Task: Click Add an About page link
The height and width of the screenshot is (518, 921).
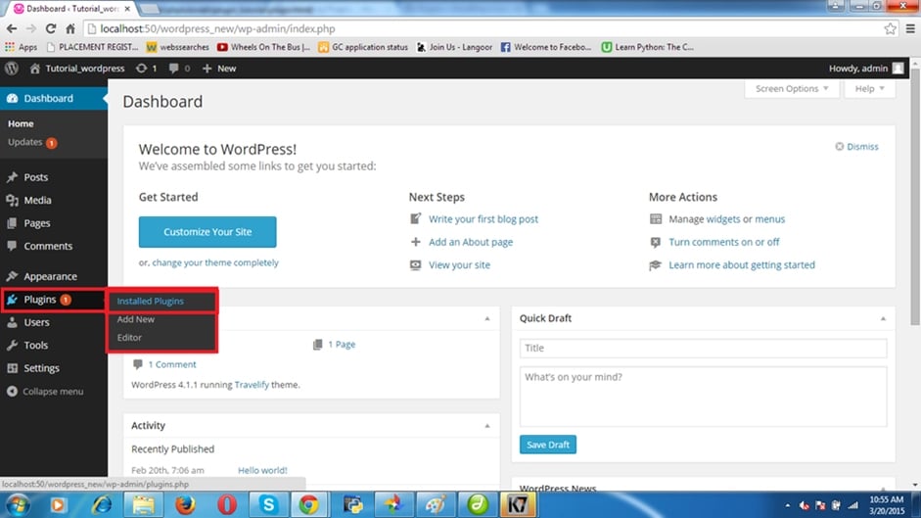Action: (x=471, y=242)
